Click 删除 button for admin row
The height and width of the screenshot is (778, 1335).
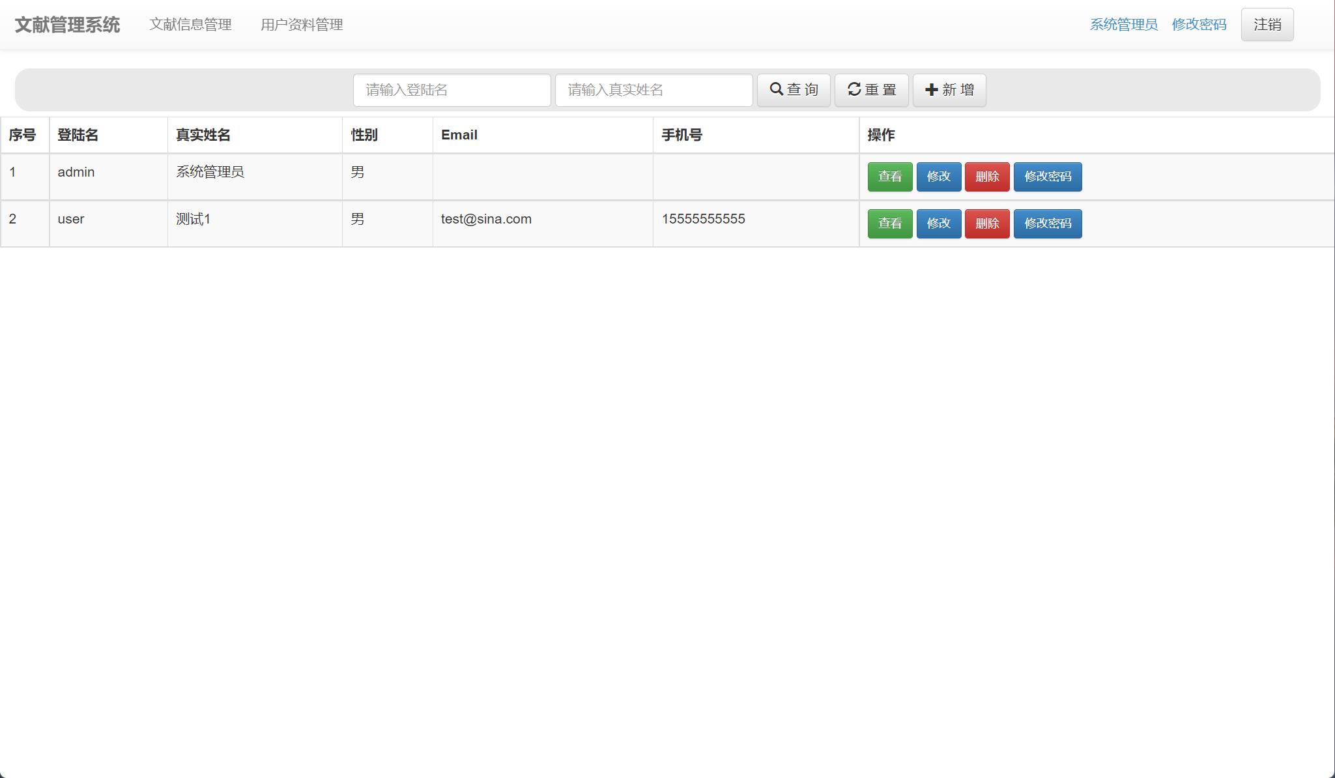[x=987, y=177]
